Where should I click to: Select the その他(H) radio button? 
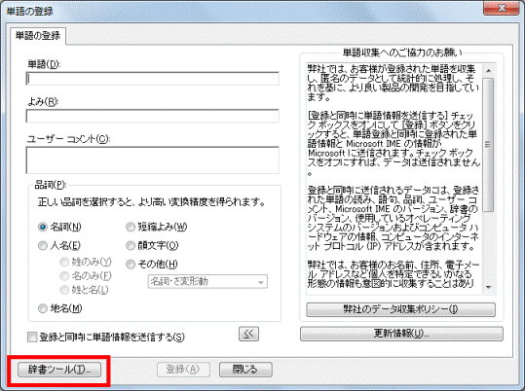(x=131, y=265)
